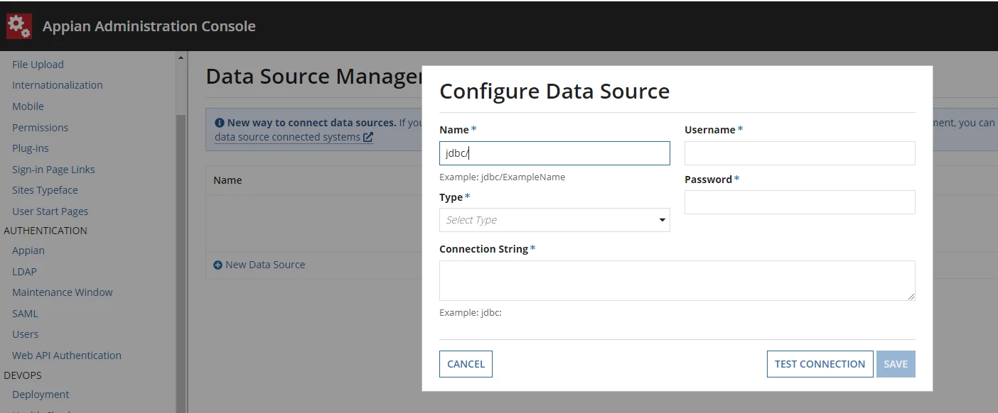Select Mobile in the sidebar
998x413 pixels.
[x=28, y=106]
